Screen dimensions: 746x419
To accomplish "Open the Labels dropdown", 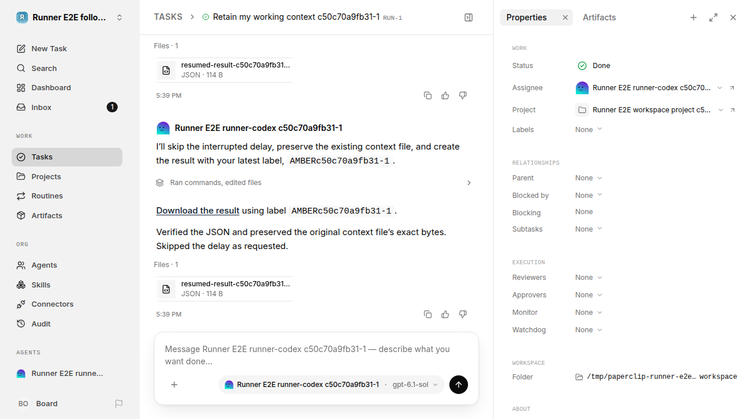I will [589, 129].
